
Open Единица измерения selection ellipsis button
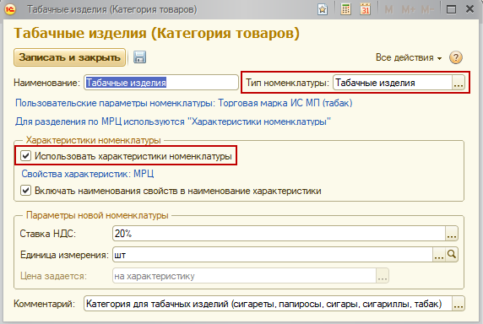[439, 255]
